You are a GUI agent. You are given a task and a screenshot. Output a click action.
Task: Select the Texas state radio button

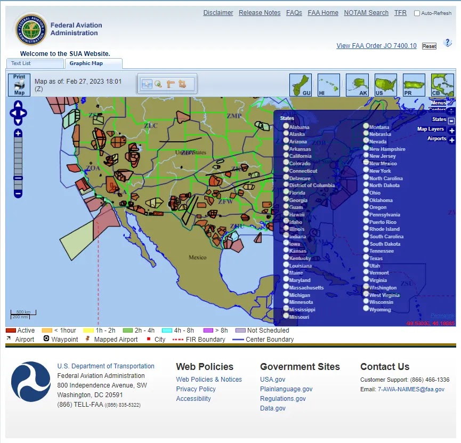click(366, 257)
